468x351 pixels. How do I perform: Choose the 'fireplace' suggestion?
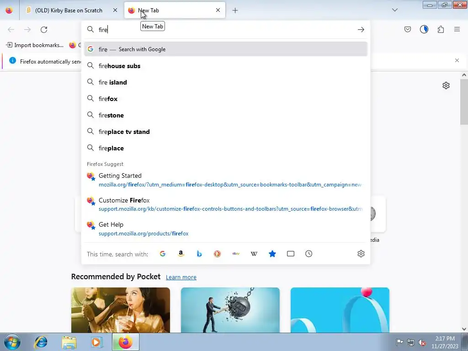pyautogui.click(x=226, y=148)
